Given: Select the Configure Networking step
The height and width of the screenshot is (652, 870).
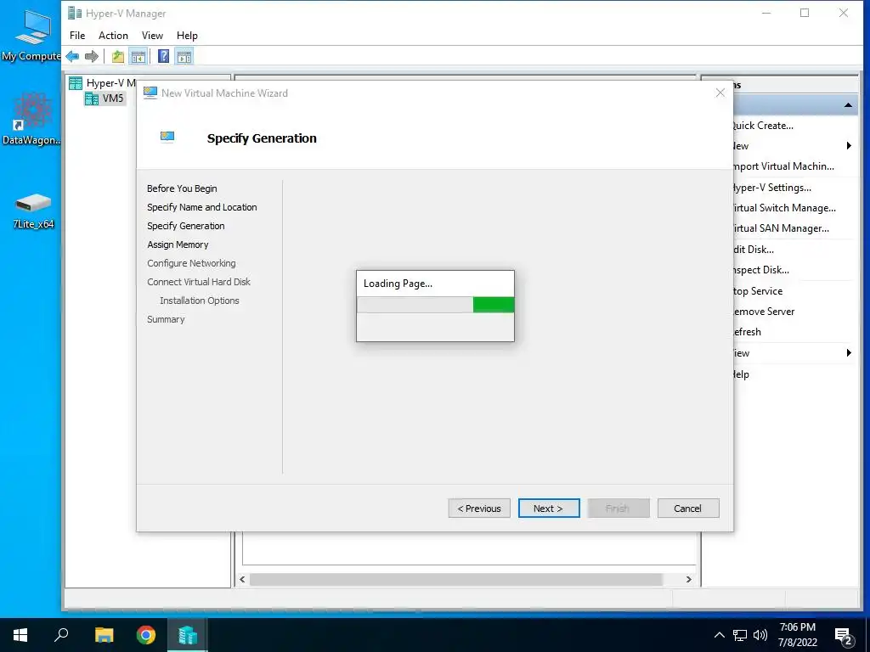Looking at the screenshot, I should (x=191, y=263).
